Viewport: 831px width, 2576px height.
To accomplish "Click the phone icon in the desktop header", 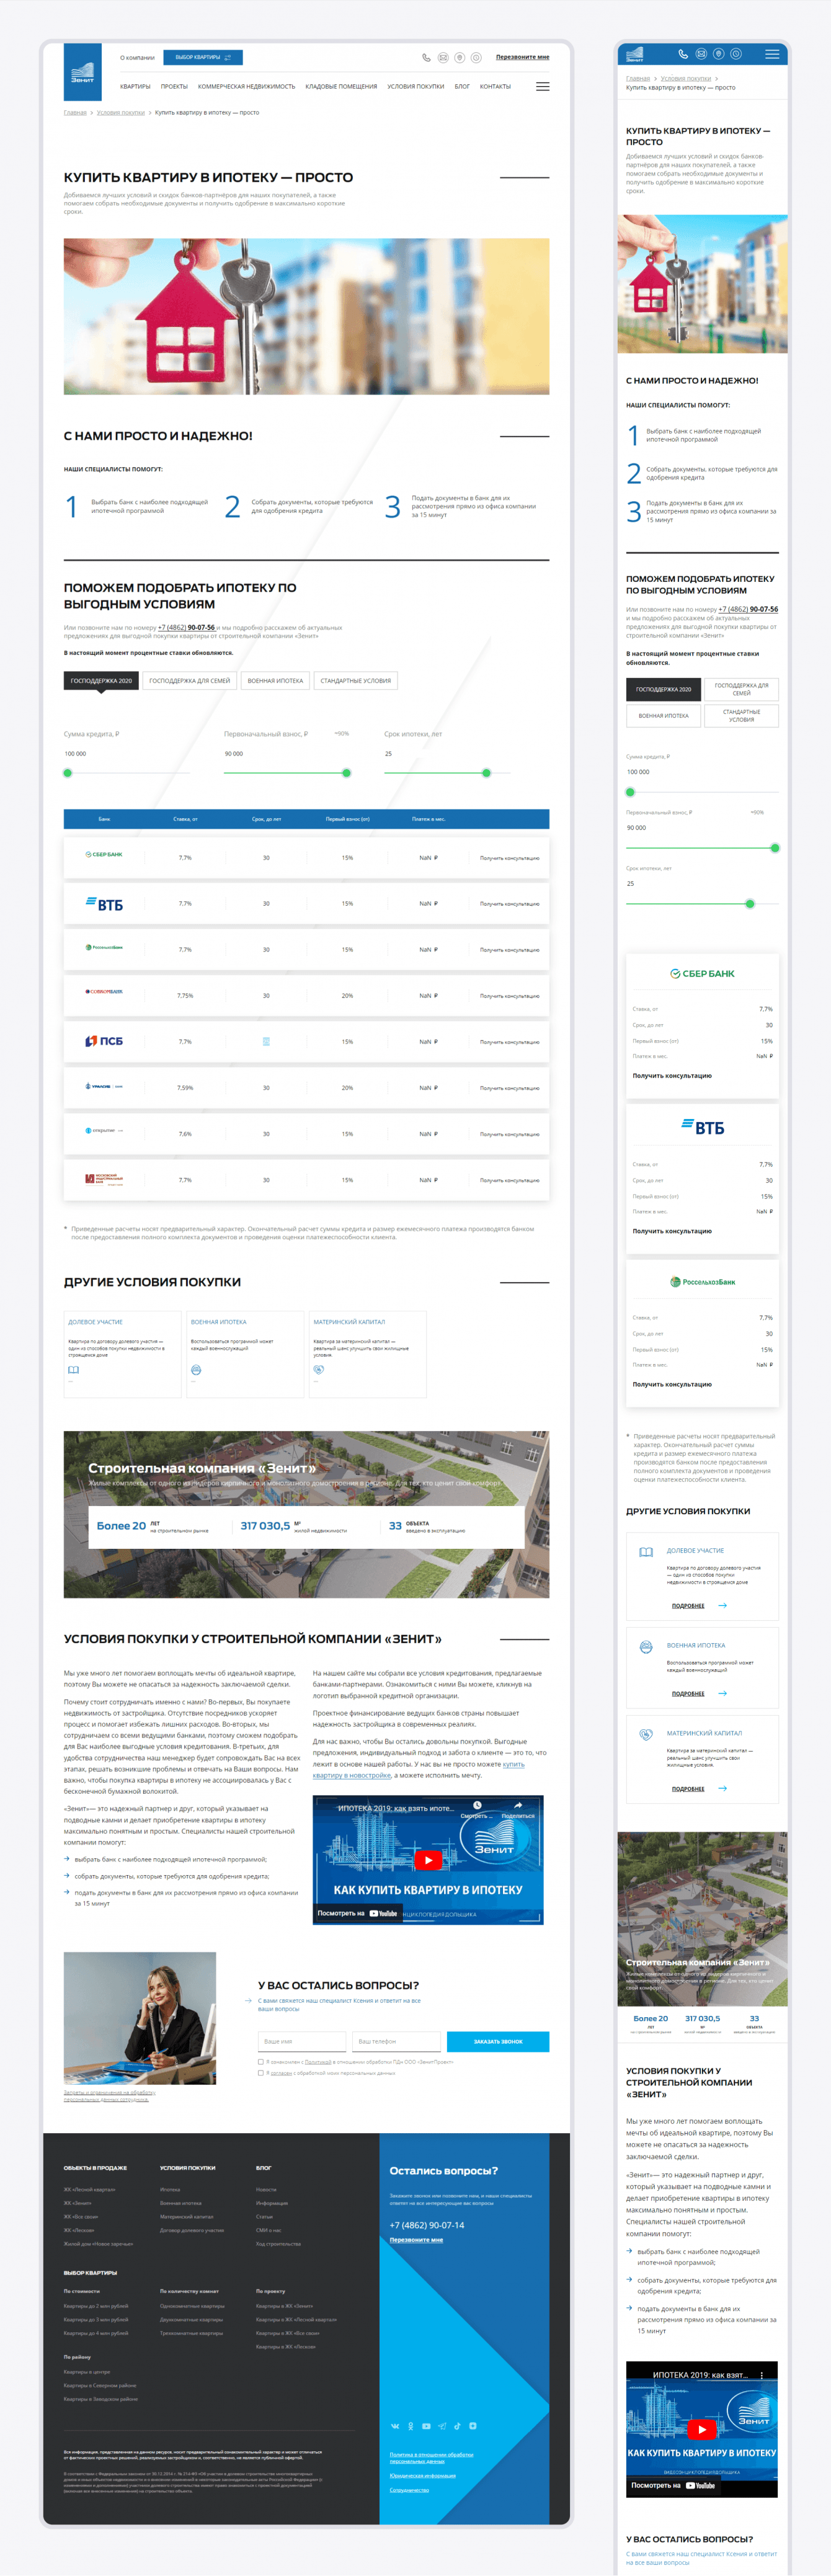I will [426, 58].
